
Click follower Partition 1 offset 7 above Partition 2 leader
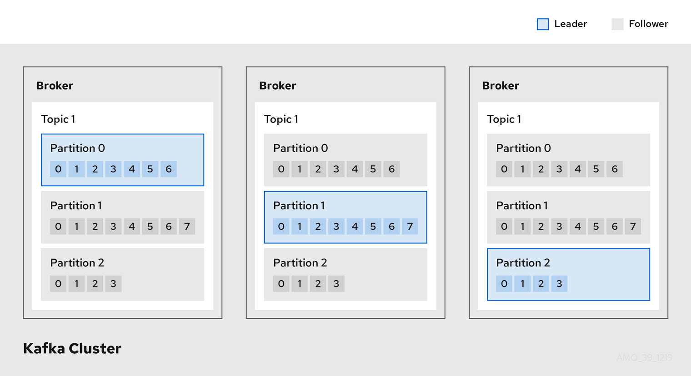(x=633, y=227)
